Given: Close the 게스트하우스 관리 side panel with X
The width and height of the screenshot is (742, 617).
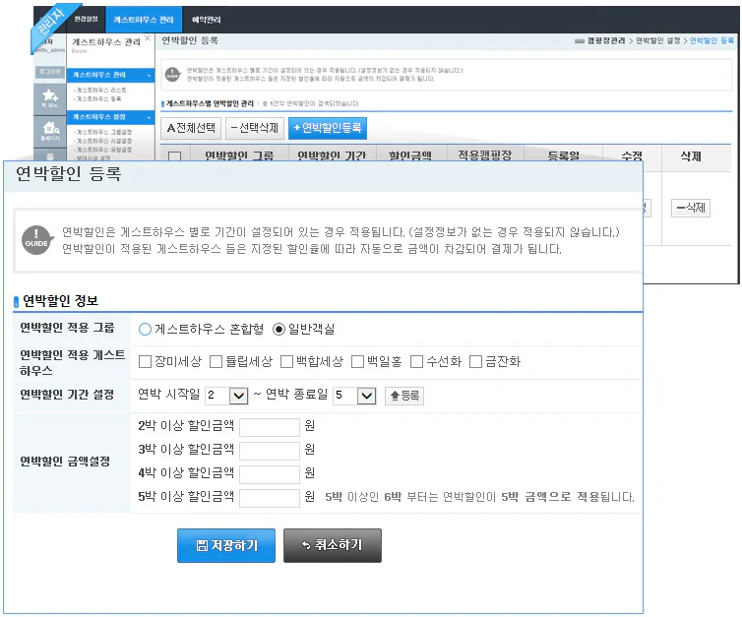Looking at the screenshot, I should 148,38.
